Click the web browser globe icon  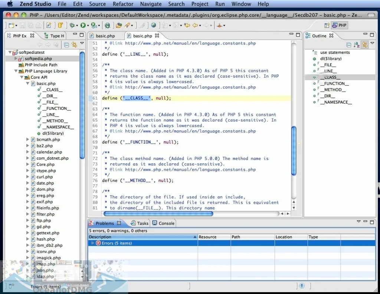(x=153, y=25)
